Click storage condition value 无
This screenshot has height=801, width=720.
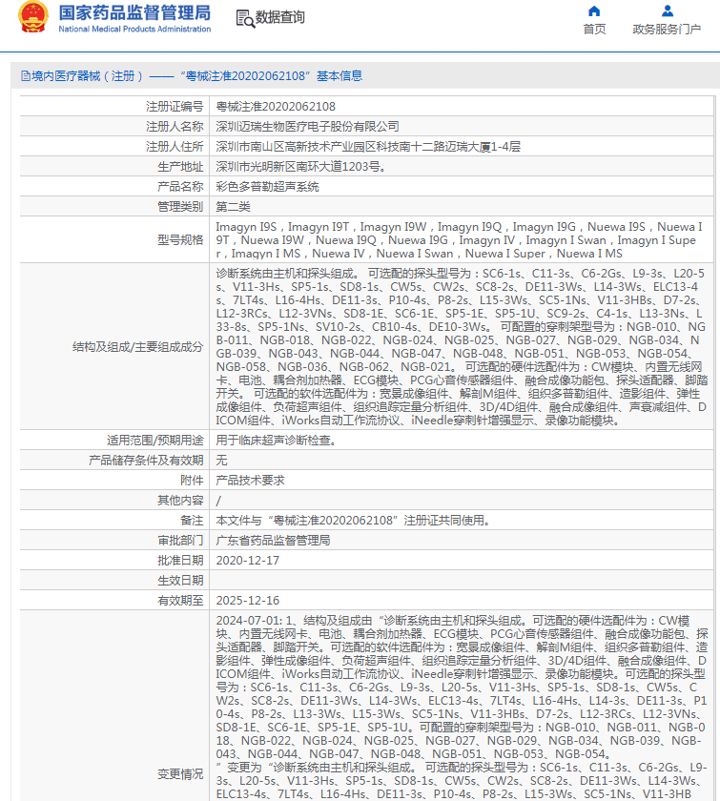click(221, 460)
